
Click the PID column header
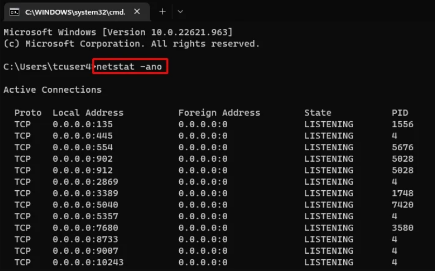tap(400, 113)
